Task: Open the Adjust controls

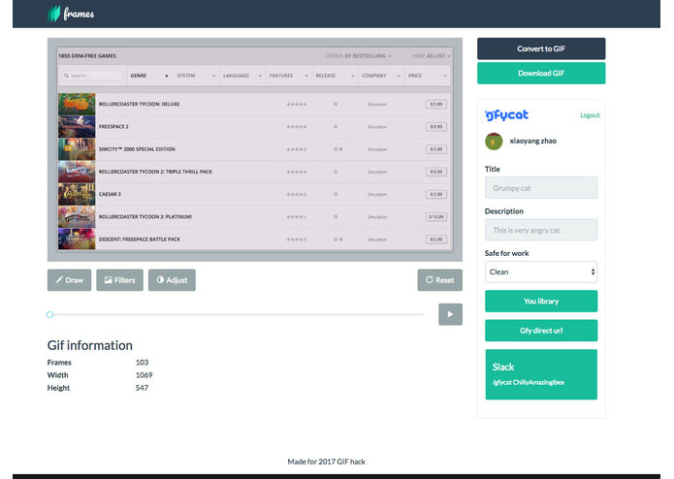Action: click(x=172, y=280)
